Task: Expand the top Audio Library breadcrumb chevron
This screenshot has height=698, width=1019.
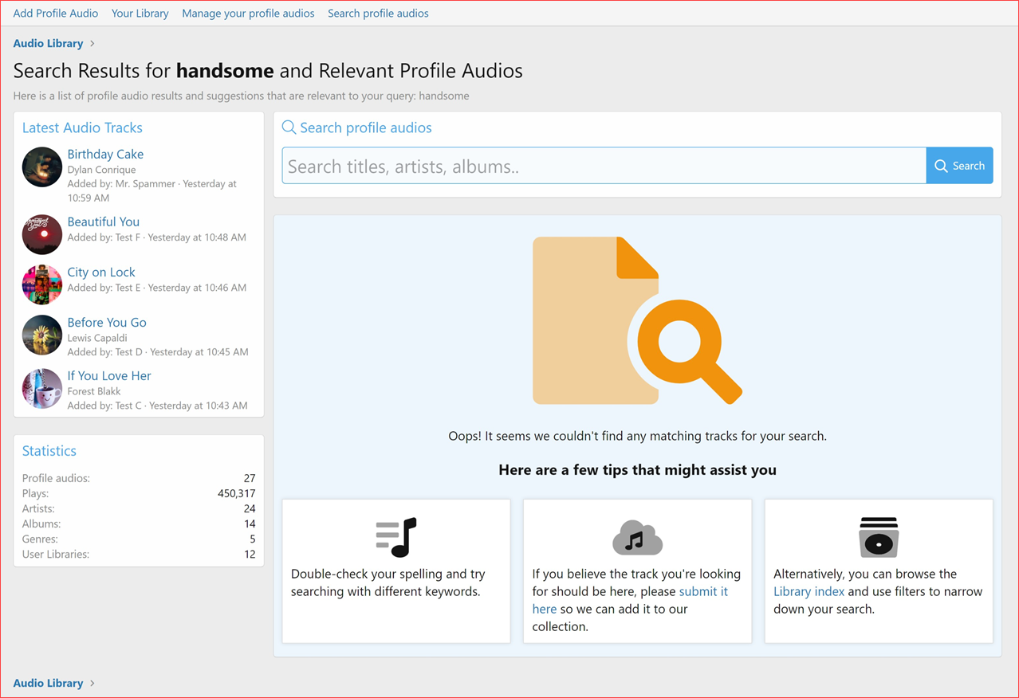Action: click(93, 43)
